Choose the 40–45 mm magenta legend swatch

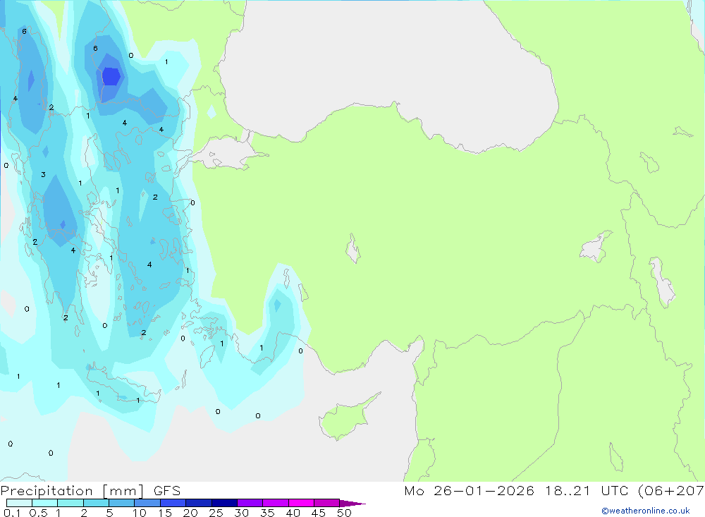click(301, 503)
